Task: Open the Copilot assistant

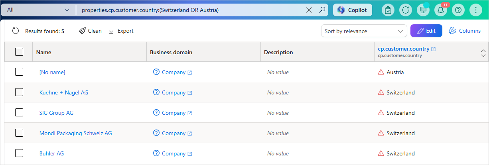Action: (x=353, y=10)
